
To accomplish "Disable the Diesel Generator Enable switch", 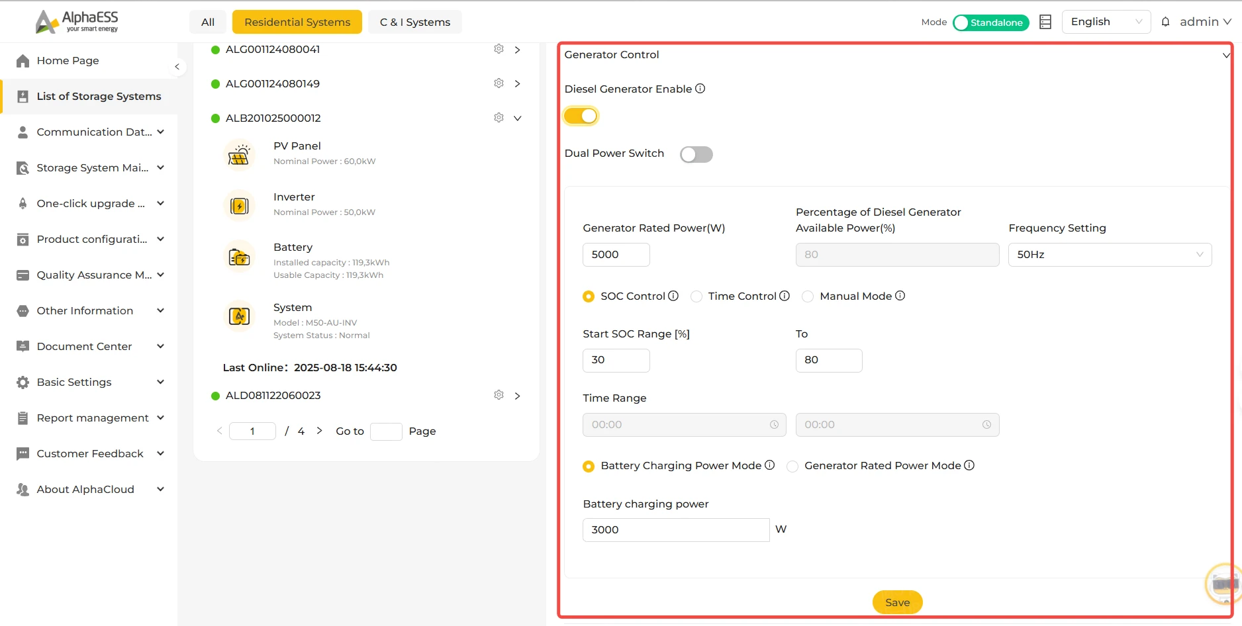I will click(581, 116).
